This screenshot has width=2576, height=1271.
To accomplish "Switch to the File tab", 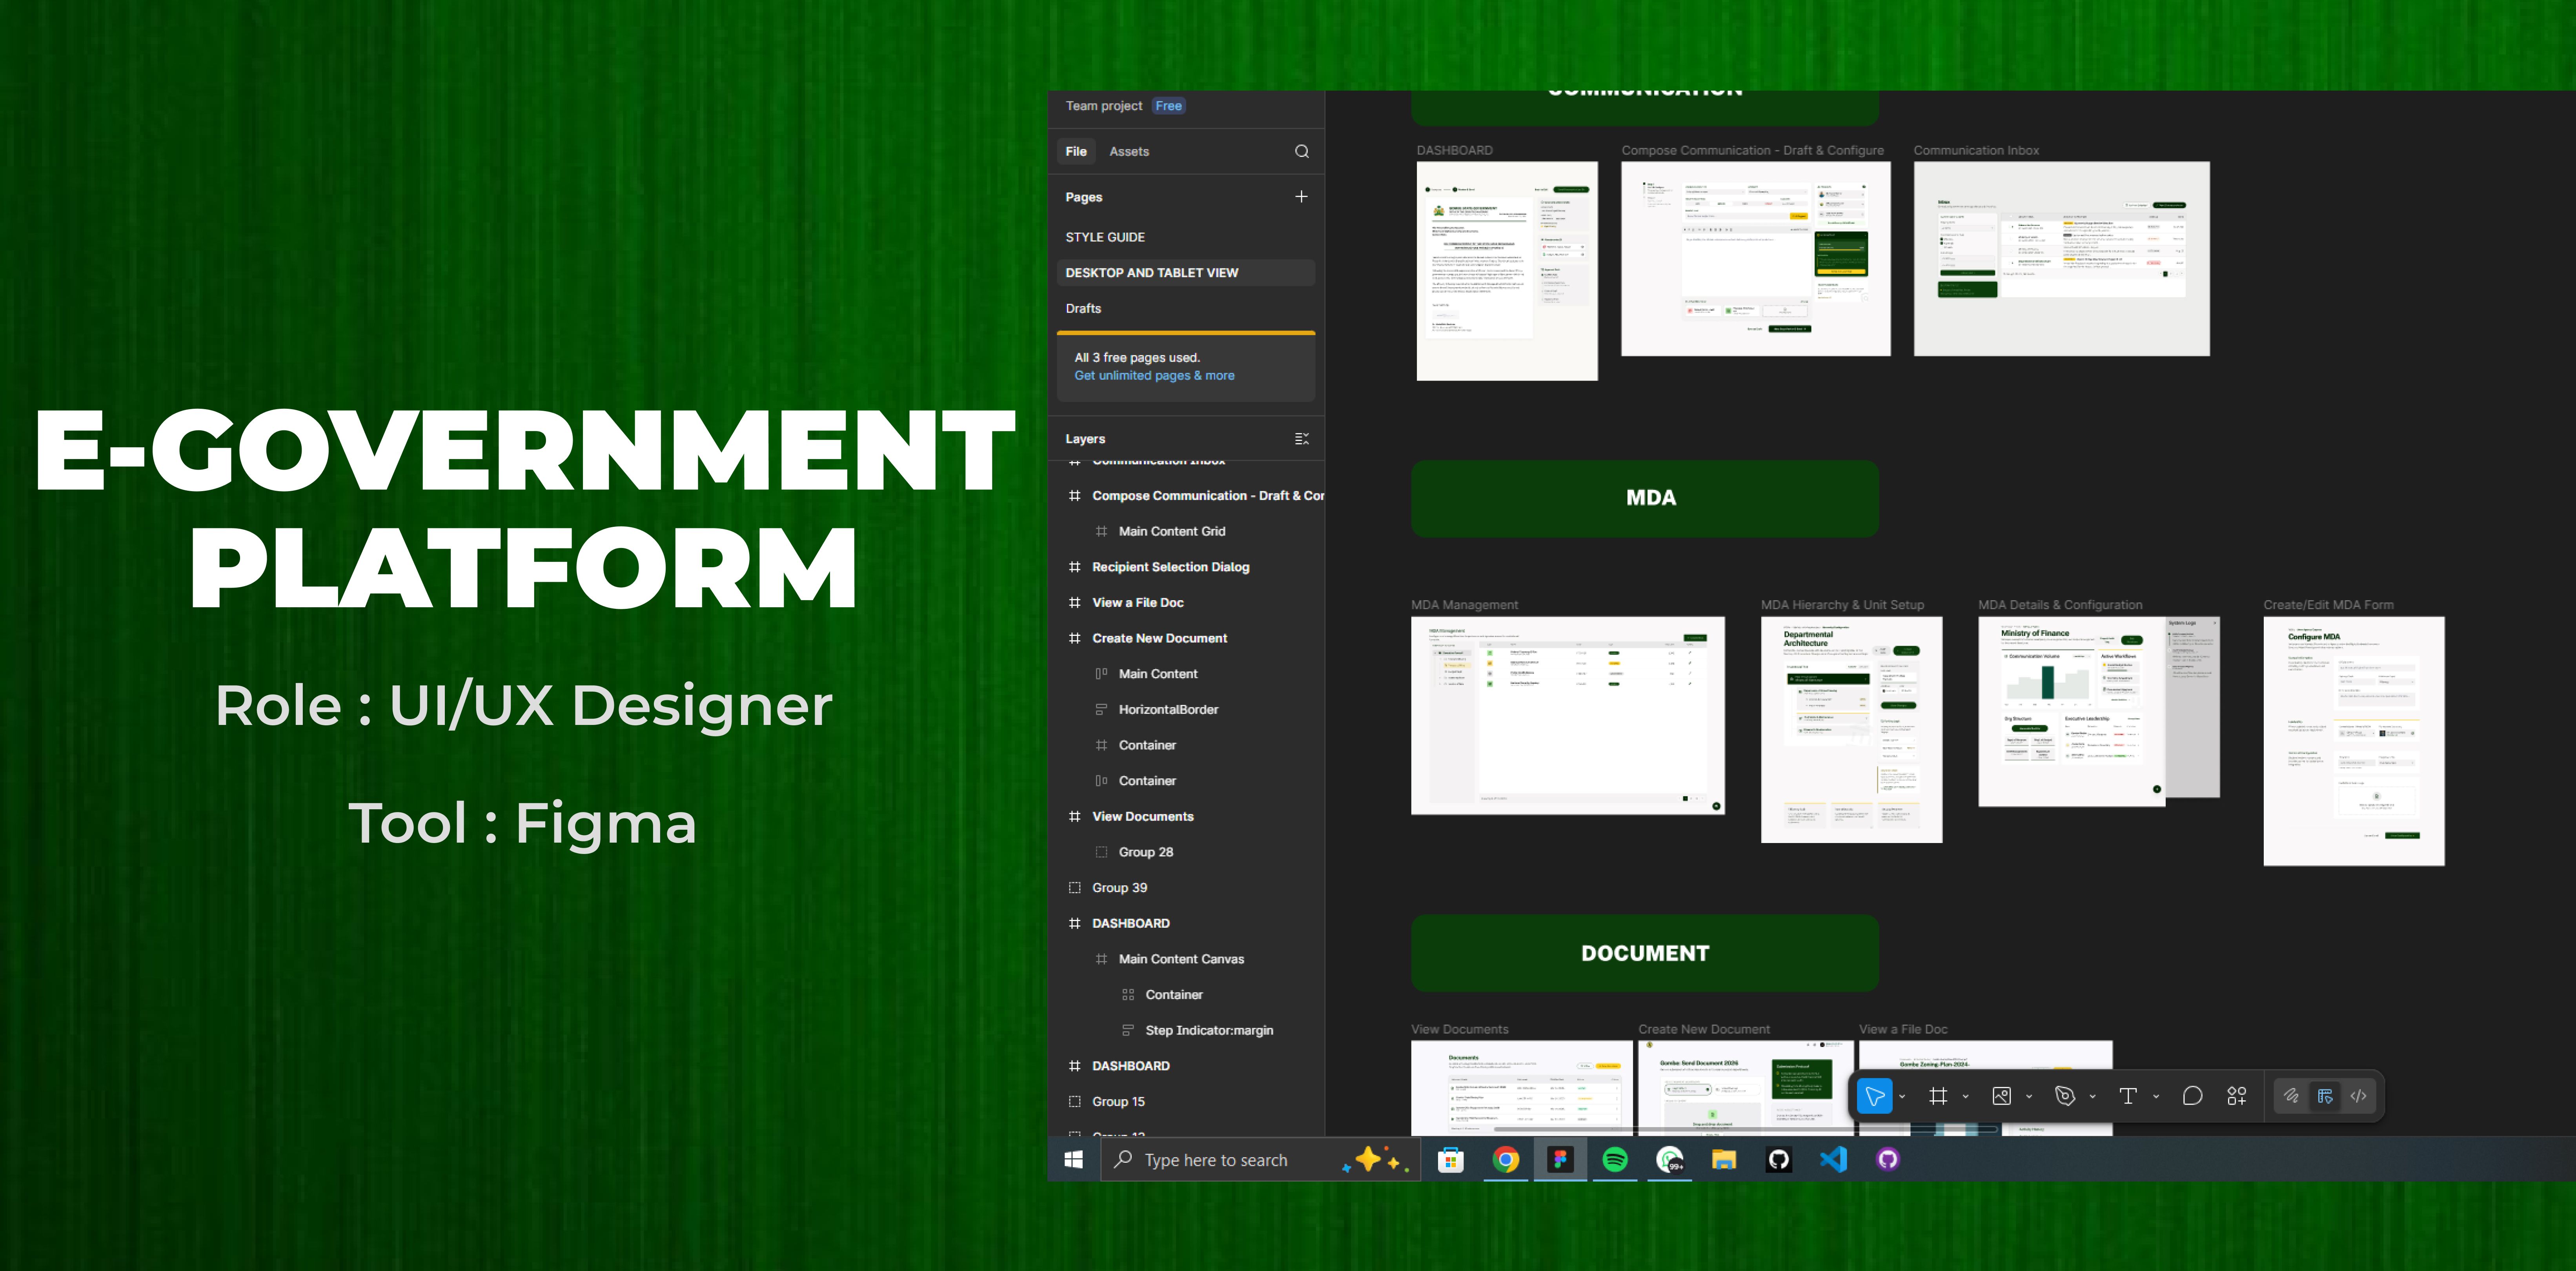I will click(1076, 151).
